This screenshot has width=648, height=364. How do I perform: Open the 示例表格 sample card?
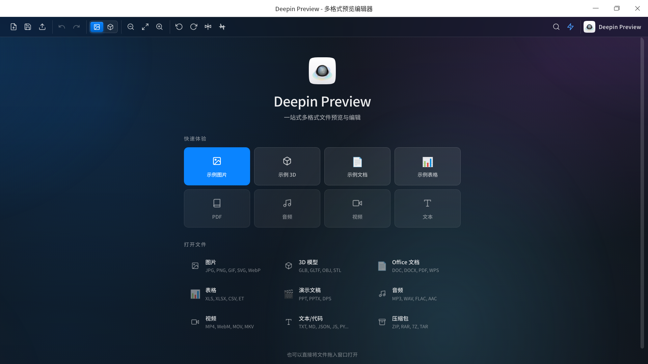point(428,166)
